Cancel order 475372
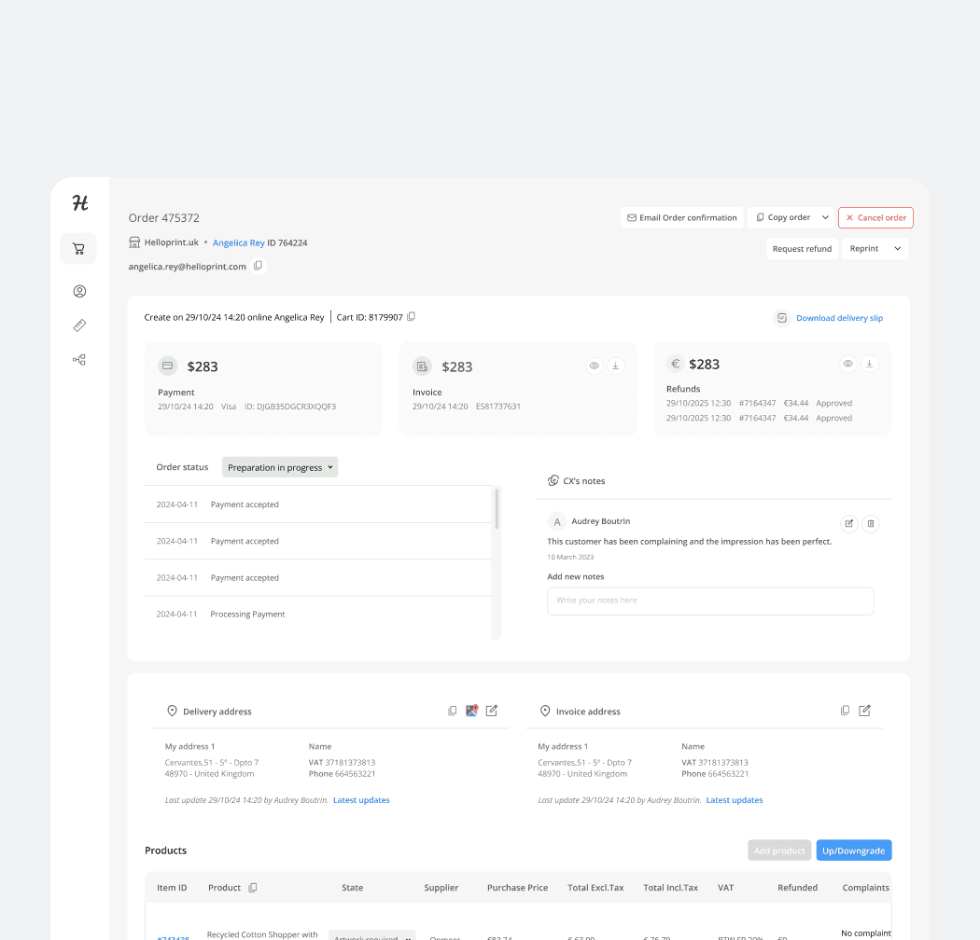 875,217
